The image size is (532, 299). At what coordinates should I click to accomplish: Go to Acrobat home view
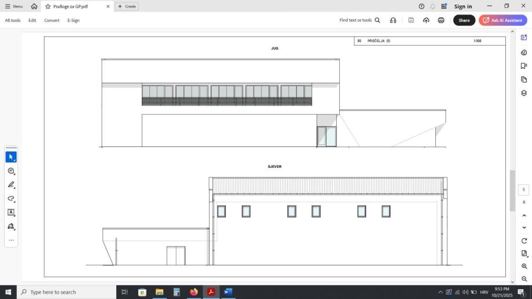click(x=34, y=6)
